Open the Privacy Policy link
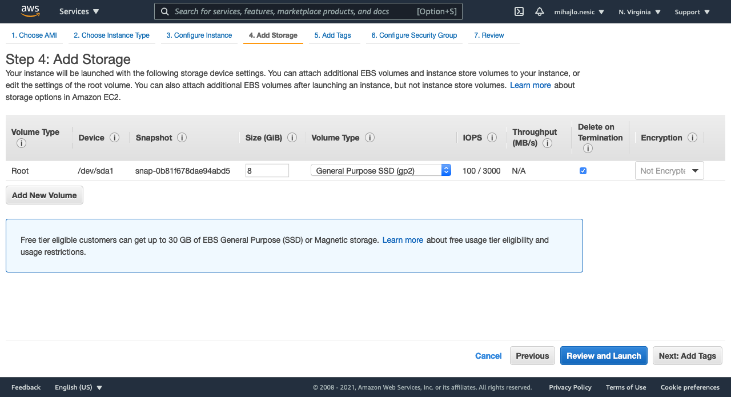Screen dimensions: 731x397 pos(570,387)
